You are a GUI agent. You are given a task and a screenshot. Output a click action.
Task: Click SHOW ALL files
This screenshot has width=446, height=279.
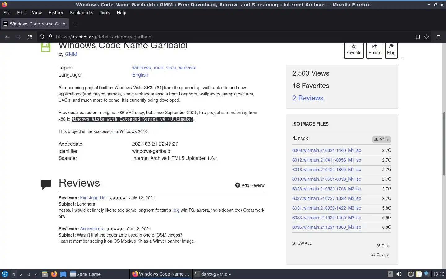(302, 243)
